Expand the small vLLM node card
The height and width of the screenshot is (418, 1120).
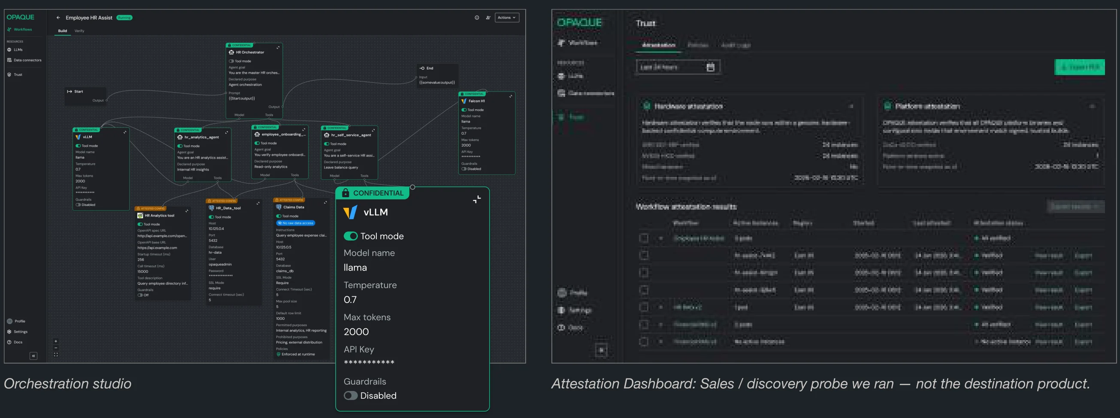[125, 132]
